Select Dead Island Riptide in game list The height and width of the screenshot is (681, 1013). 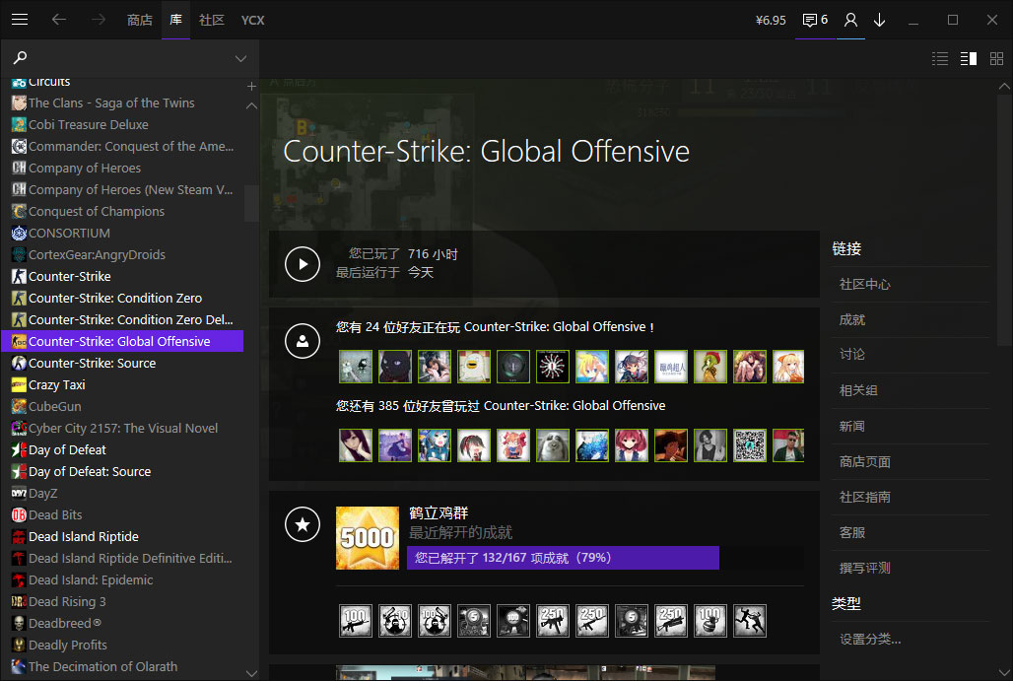pyautogui.click(x=123, y=536)
